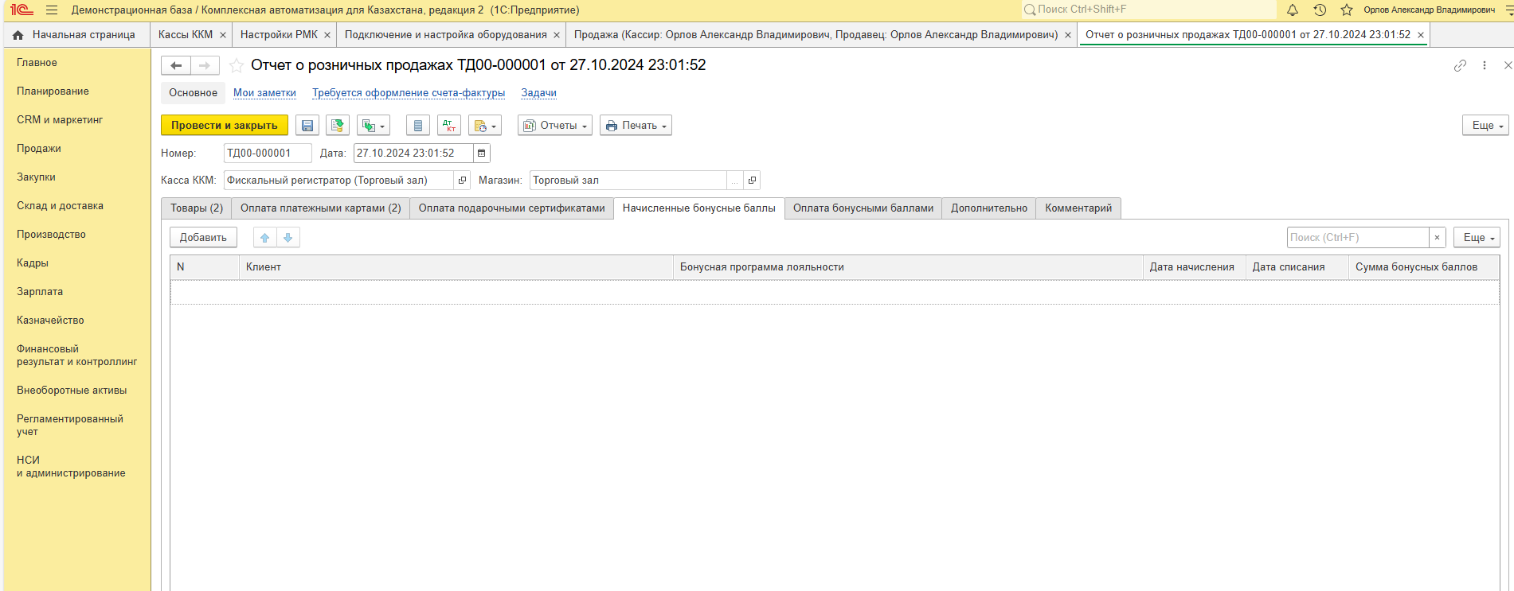This screenshot has width=1514, height=591.
Task: Open the history clock icon
Action: pos(1320,10)
